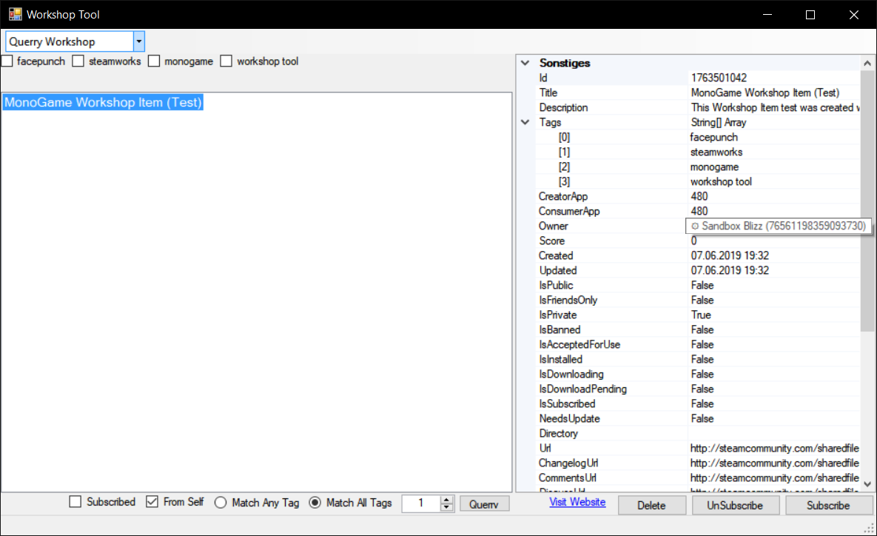
Task: Select the IsPrivate True value
Action: click(701, 315)
